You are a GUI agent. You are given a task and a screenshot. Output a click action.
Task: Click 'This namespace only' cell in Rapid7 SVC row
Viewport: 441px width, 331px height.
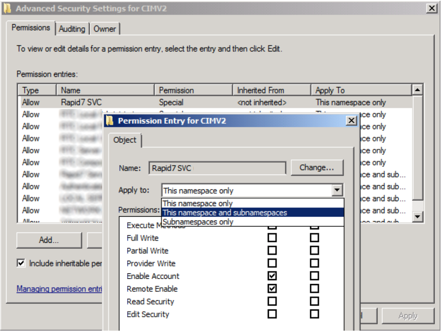tap(351, 102)
